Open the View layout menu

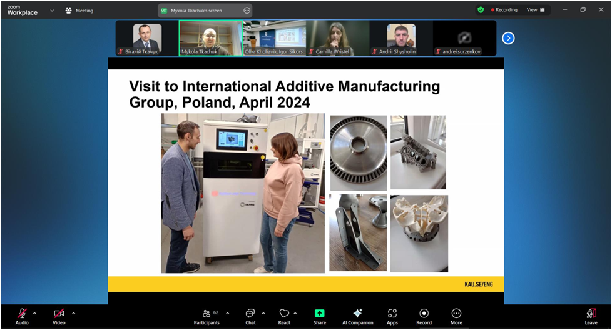coord(535,10)
